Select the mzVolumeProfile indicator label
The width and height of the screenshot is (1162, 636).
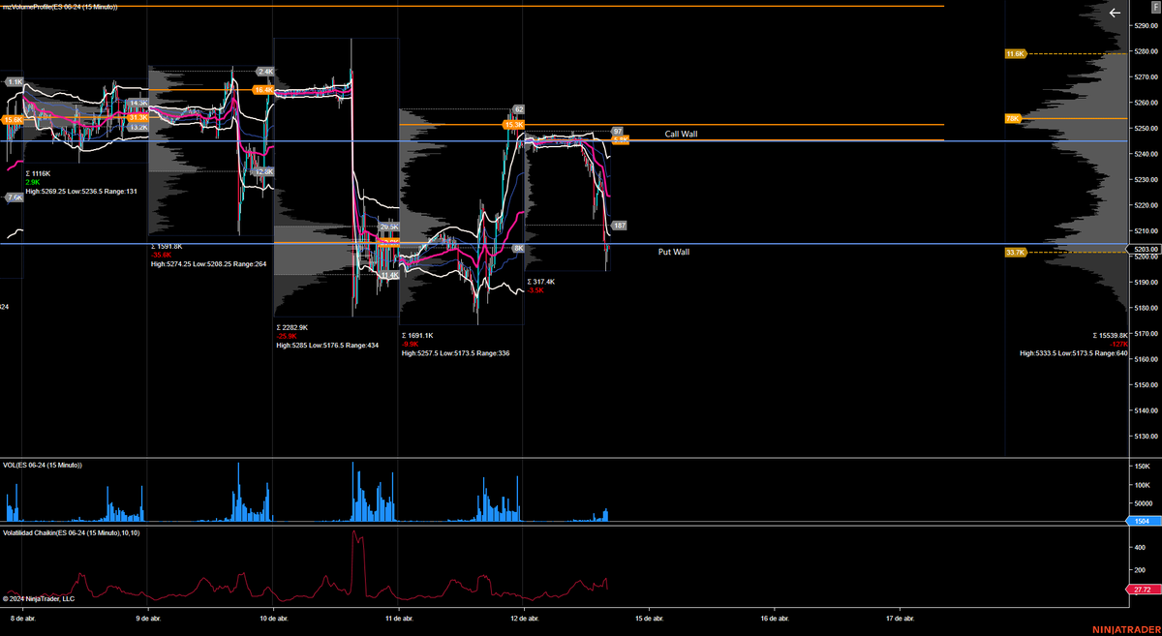tap(60, 7)
